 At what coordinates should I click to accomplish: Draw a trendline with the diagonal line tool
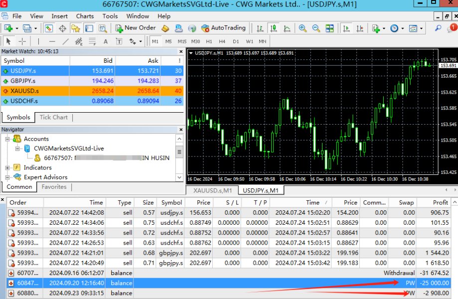[x=66, y=41]
